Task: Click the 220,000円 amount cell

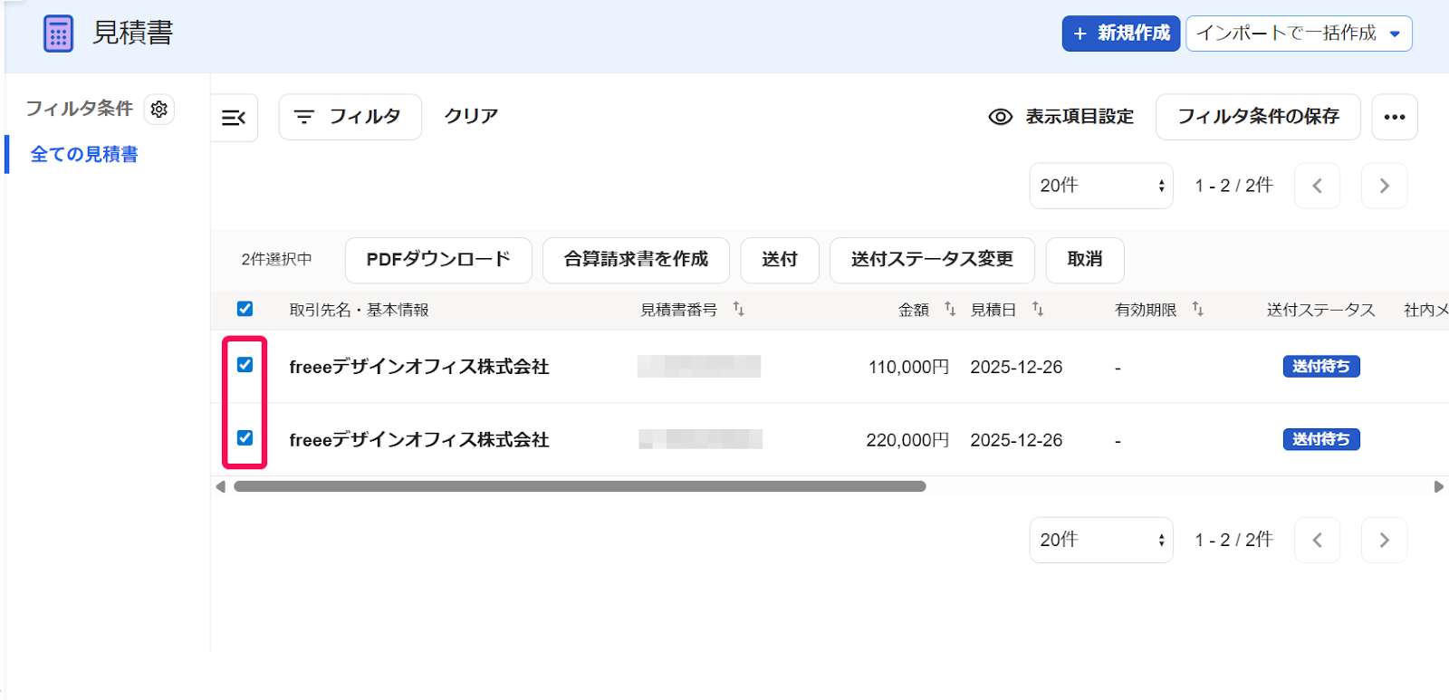Action: pyautogui.click(x=907, y=440)
